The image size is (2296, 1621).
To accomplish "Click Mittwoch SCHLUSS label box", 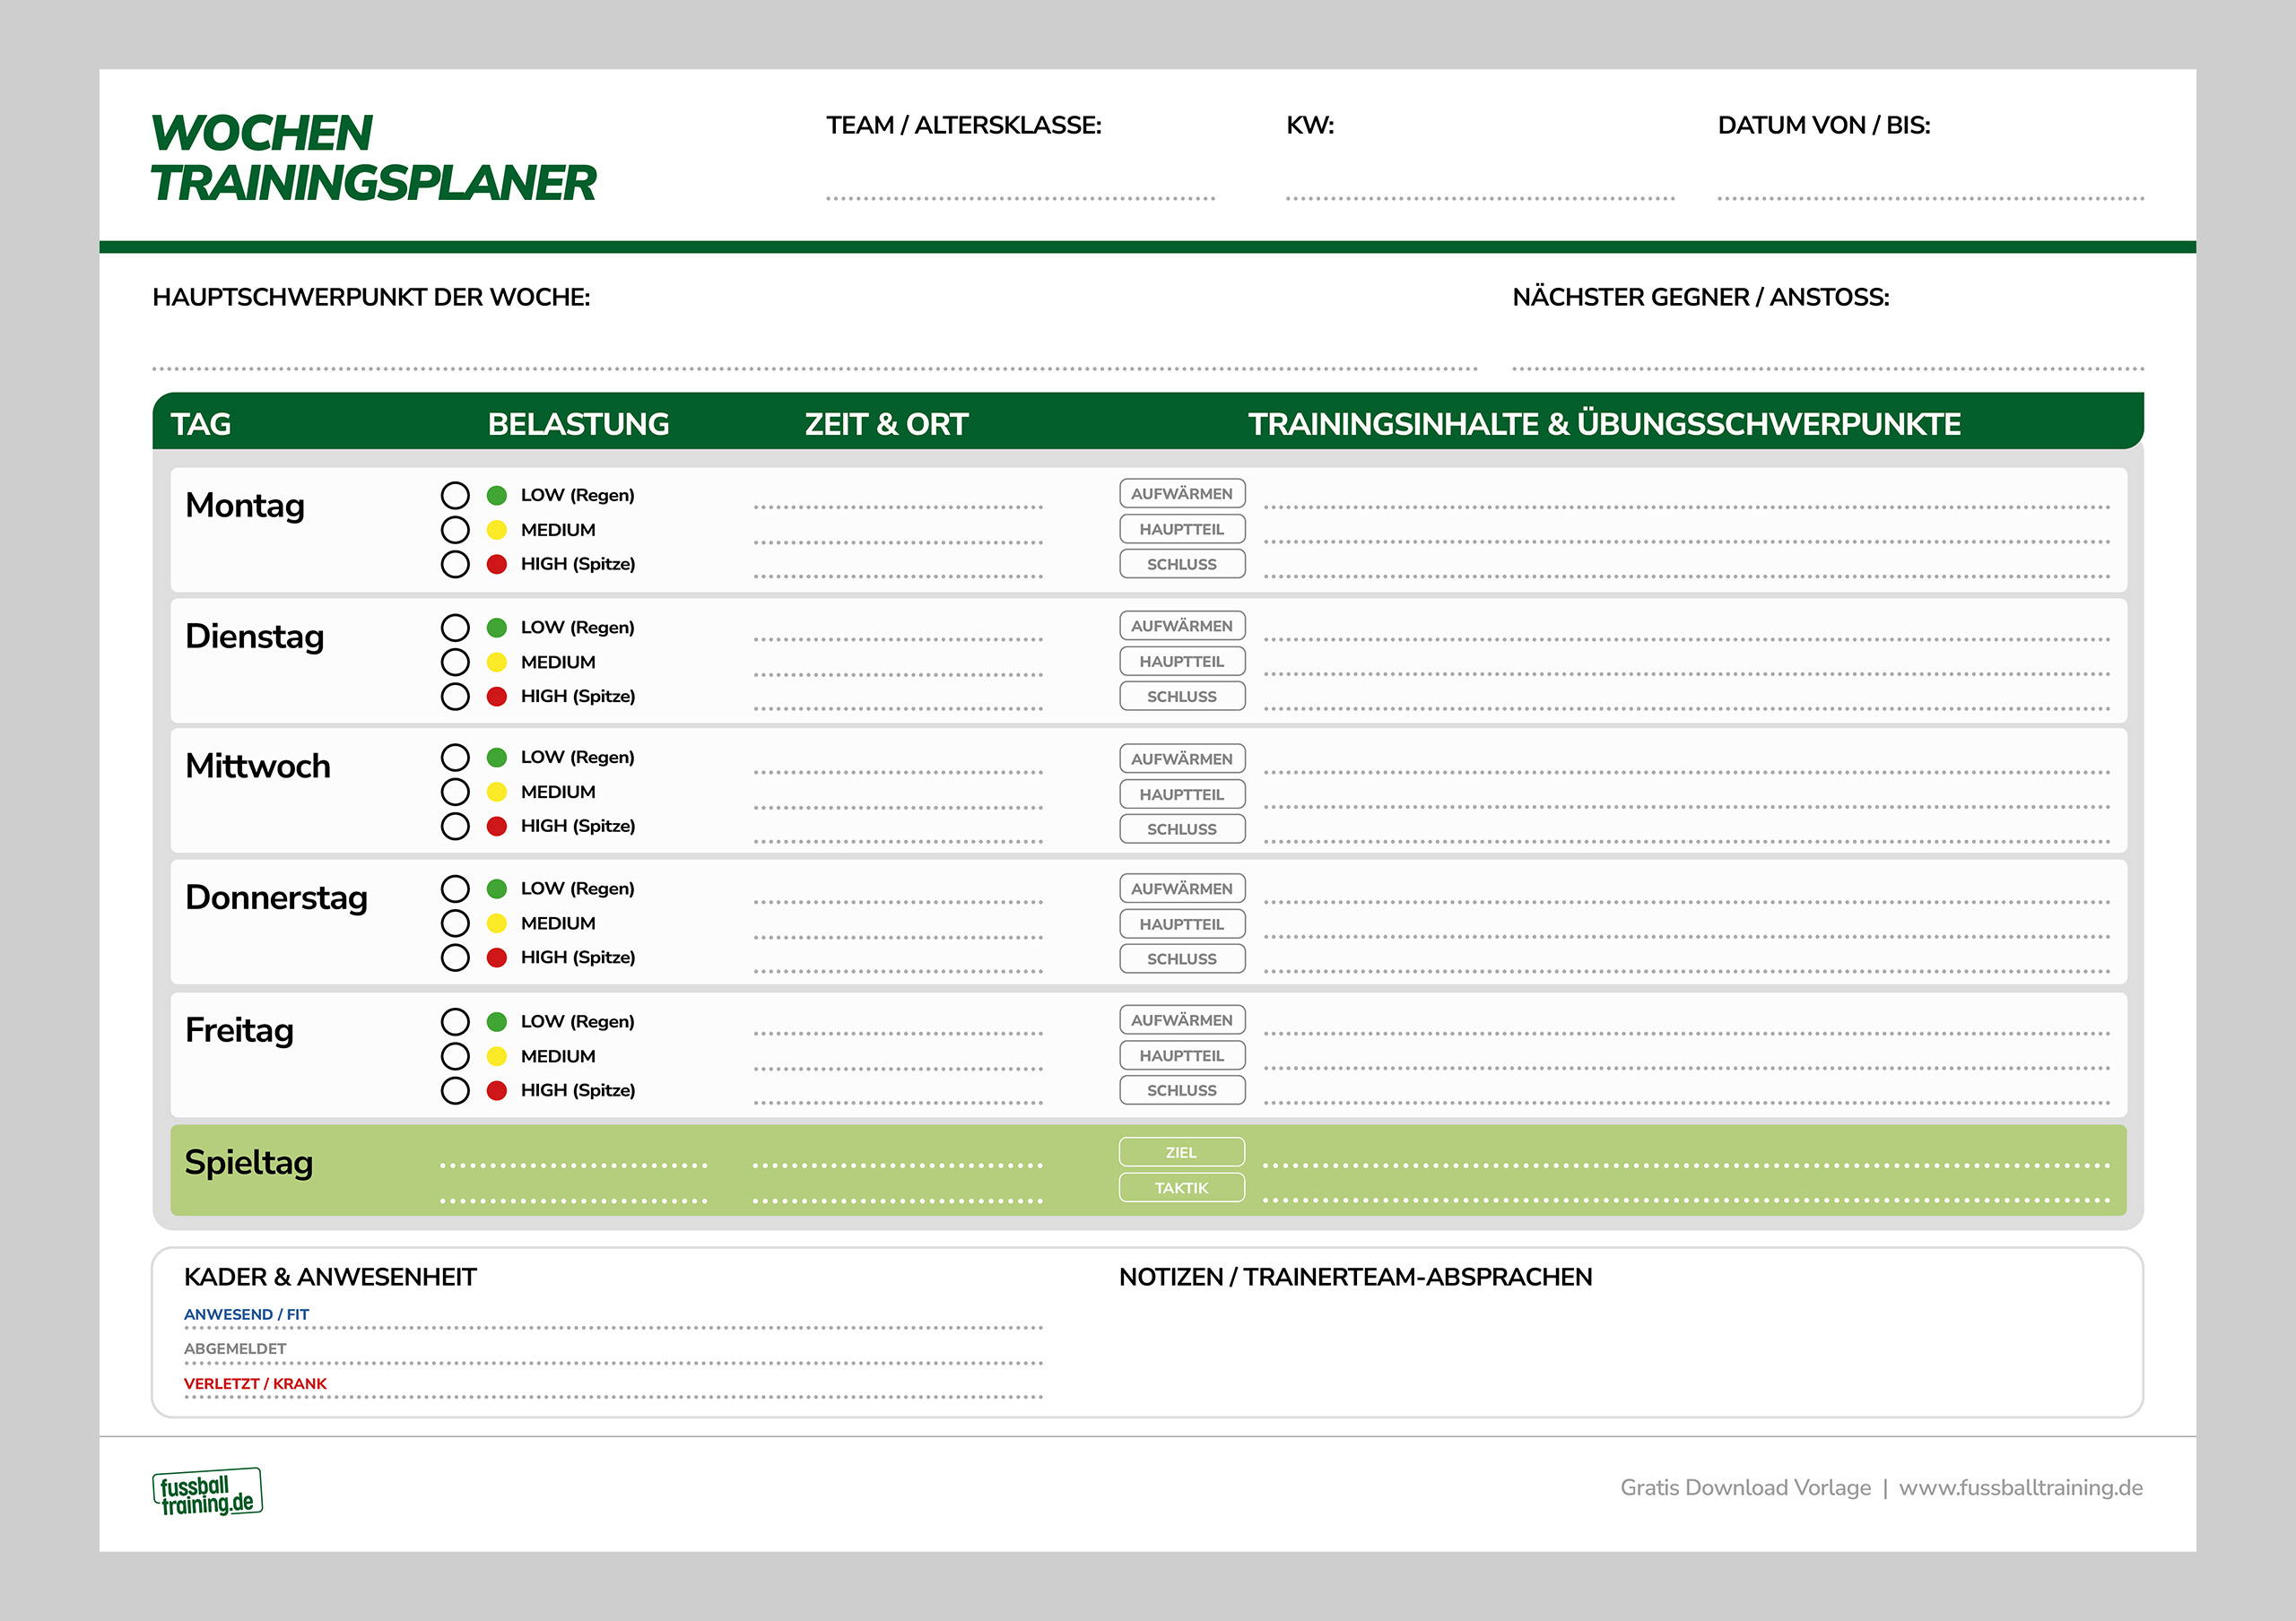I will point(1182,829).
